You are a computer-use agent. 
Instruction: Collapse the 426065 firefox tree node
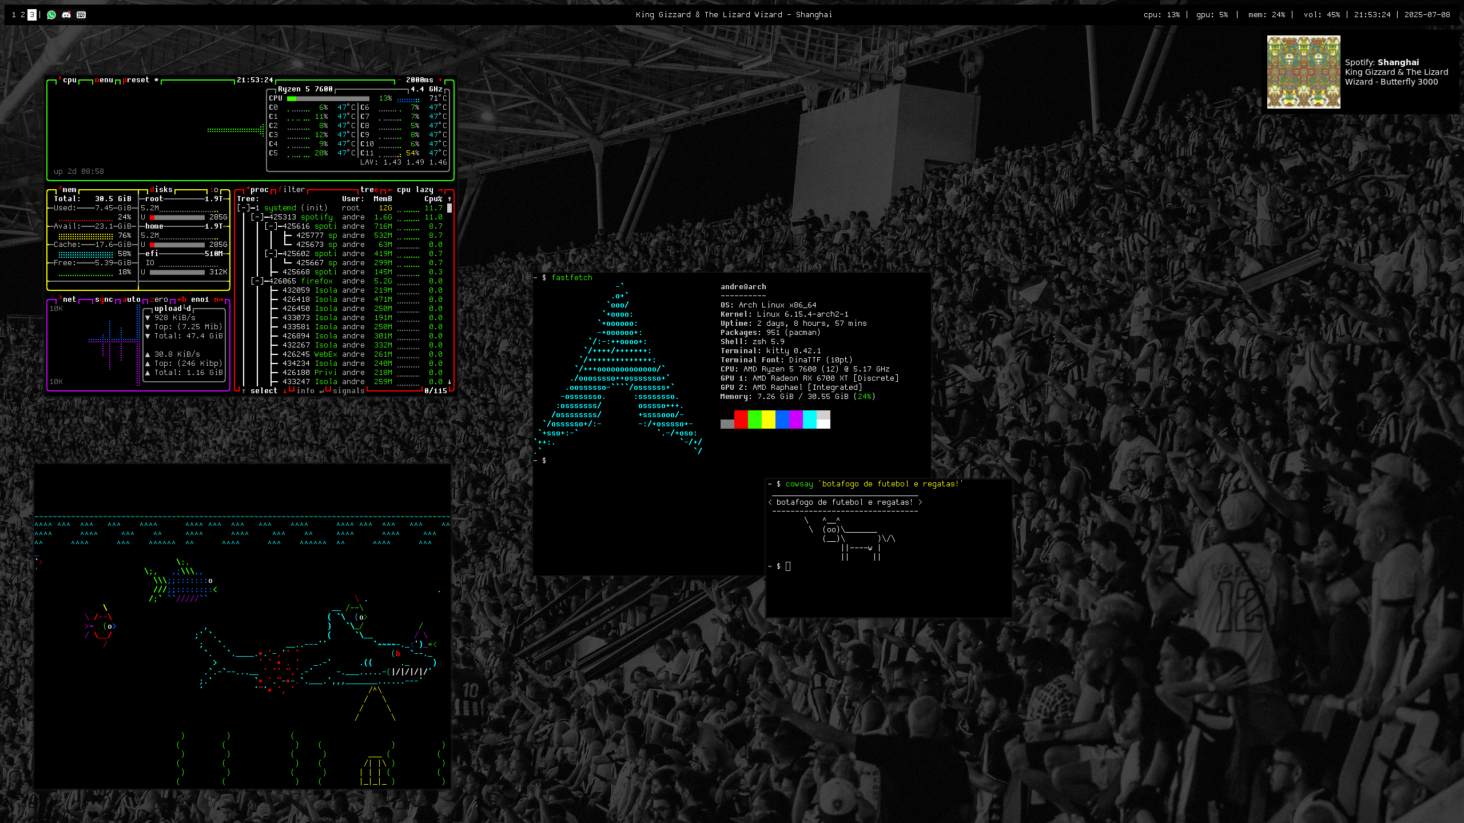tap(257, 281)
